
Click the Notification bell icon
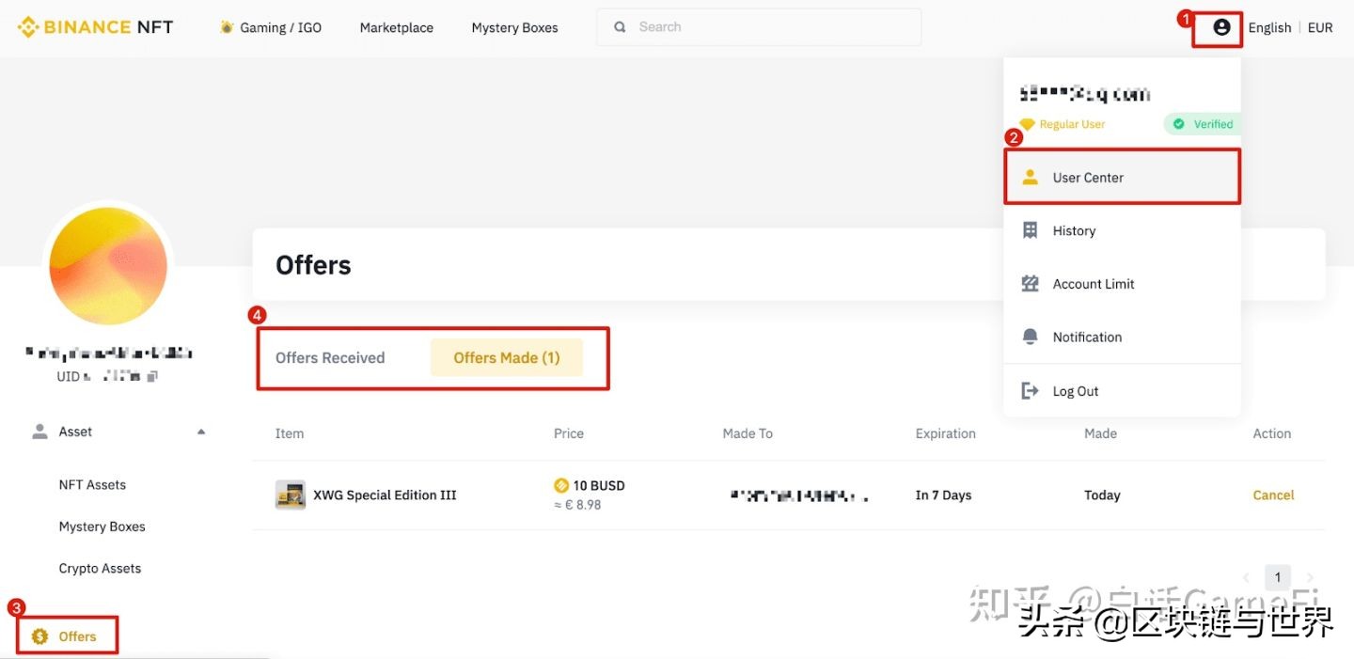pyautogui.click(x=1031, y=337)
